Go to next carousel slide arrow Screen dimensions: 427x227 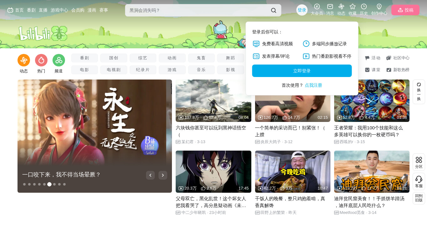pos(163,175)
